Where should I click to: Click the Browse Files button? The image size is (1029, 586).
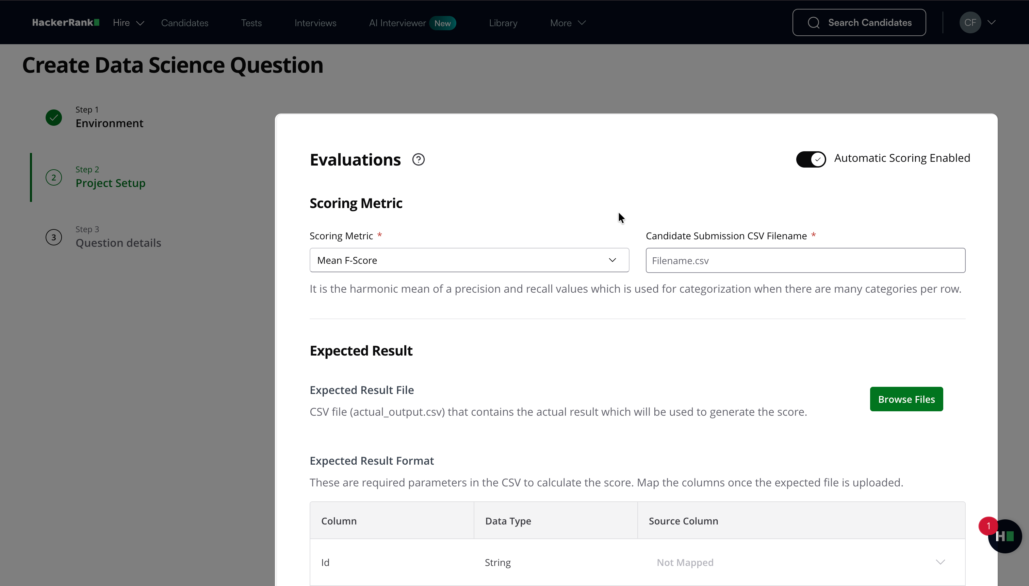coord(906,399)
